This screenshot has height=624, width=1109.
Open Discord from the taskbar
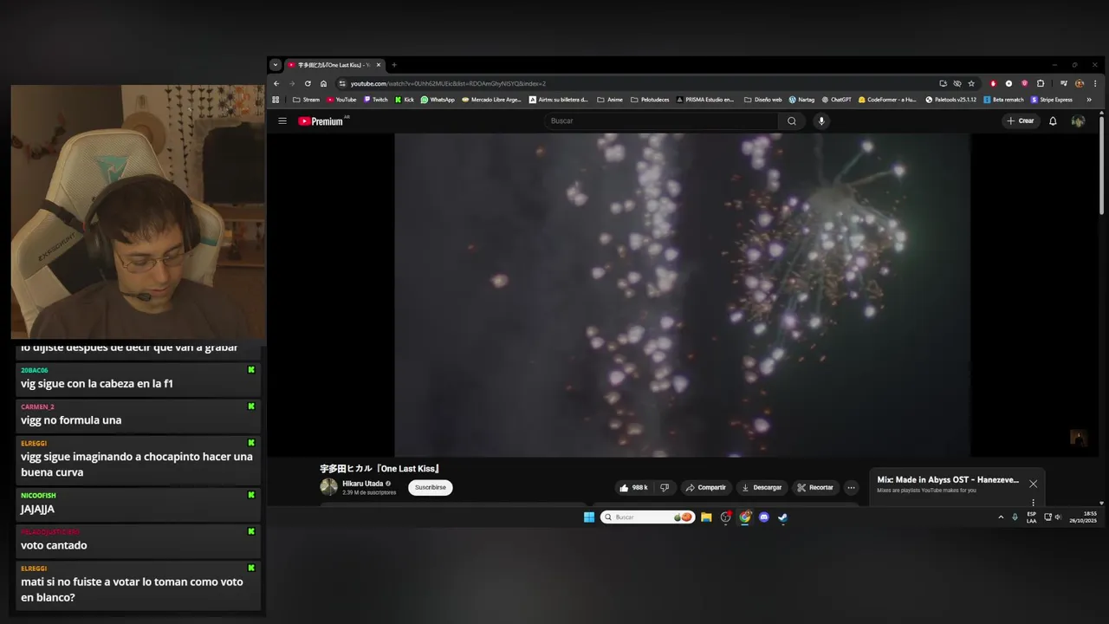coord(764,517)
